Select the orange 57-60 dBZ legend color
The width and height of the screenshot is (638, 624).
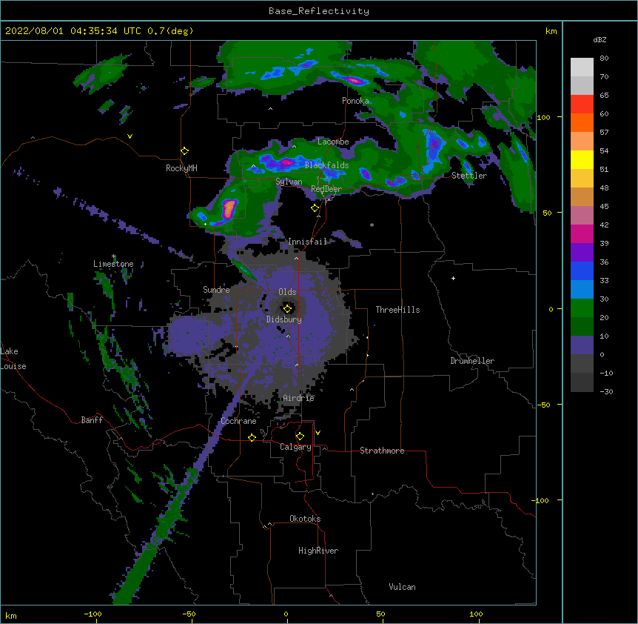(582, 122)
